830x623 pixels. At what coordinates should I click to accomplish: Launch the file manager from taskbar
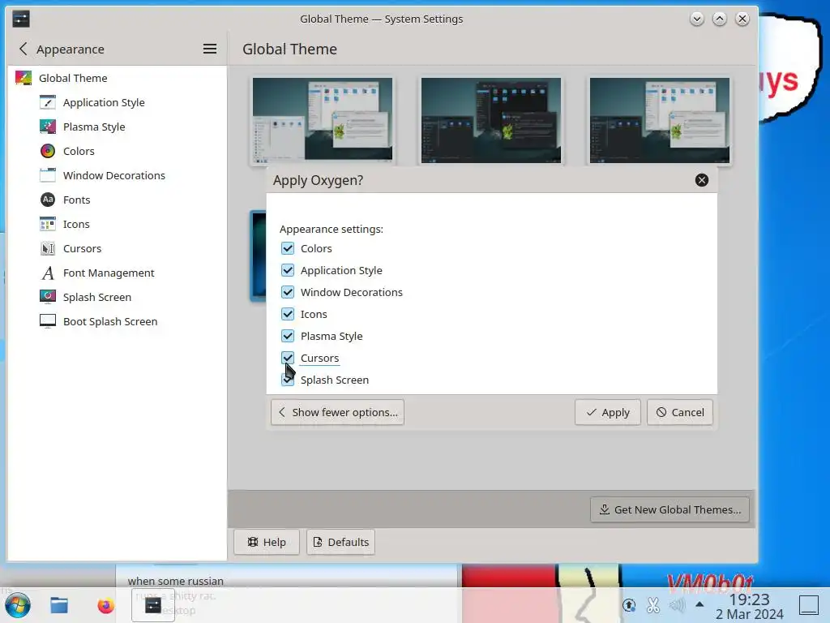(x=58, y=605)
